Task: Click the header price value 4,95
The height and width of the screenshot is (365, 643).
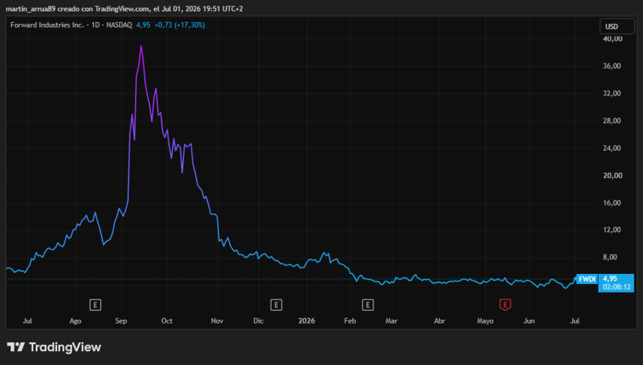Action: pos(143,25)
